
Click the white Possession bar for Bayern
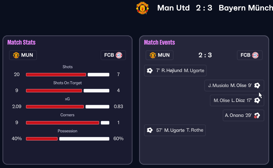point(84,139)
